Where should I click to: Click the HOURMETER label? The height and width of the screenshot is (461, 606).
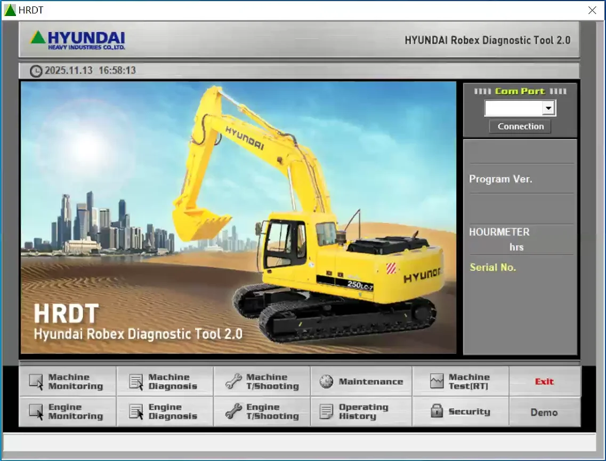point(499,232)
